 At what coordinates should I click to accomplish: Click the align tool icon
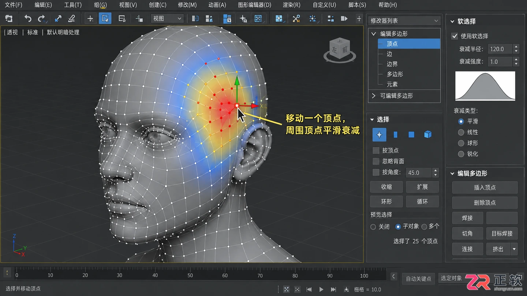click(x=209, y=18)
